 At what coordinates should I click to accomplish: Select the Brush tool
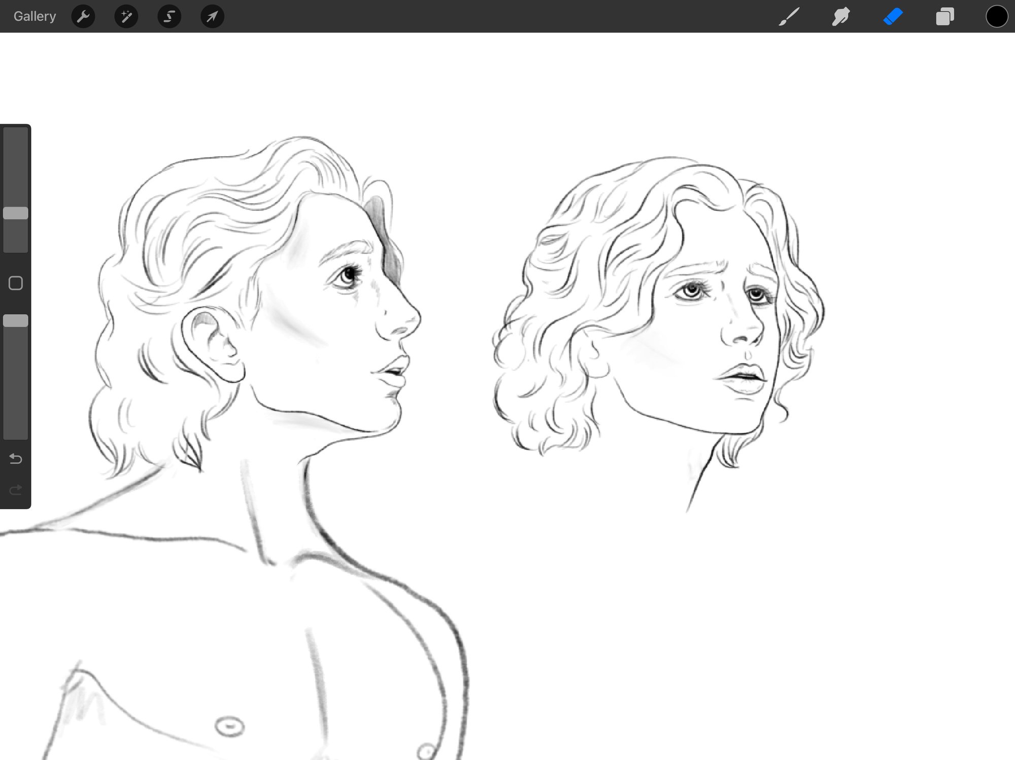(789, 16)
